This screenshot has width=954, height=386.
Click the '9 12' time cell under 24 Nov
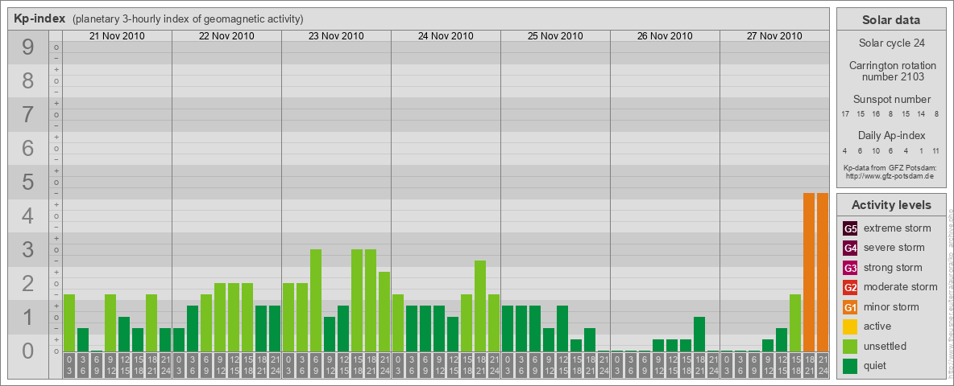(x=438, y=366)
